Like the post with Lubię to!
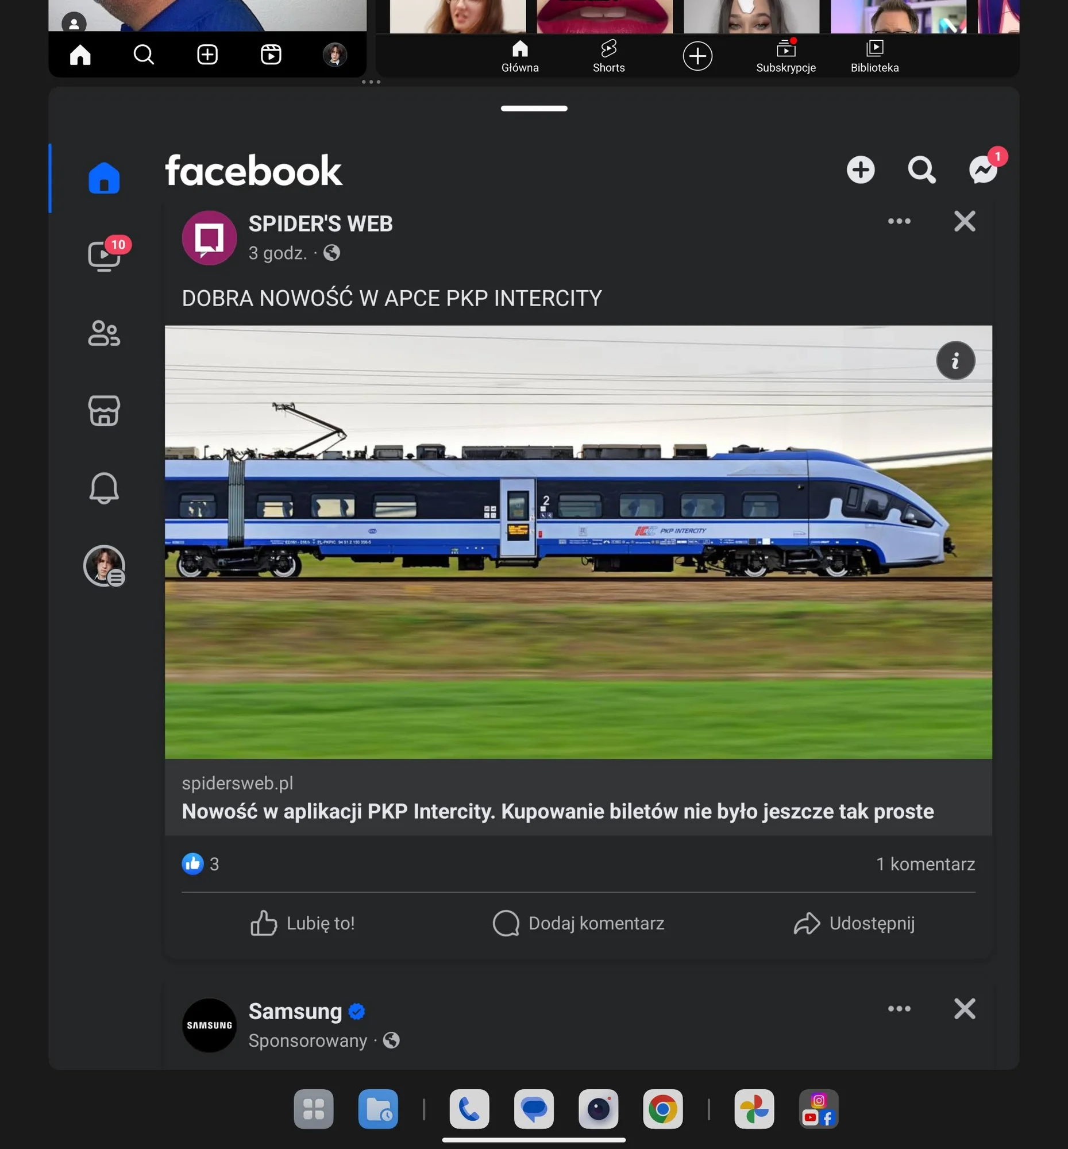 tap(302, 923)
